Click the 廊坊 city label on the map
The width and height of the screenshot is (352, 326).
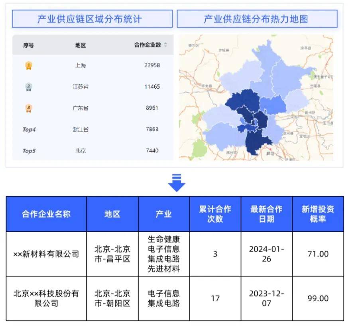click(270, 154)
